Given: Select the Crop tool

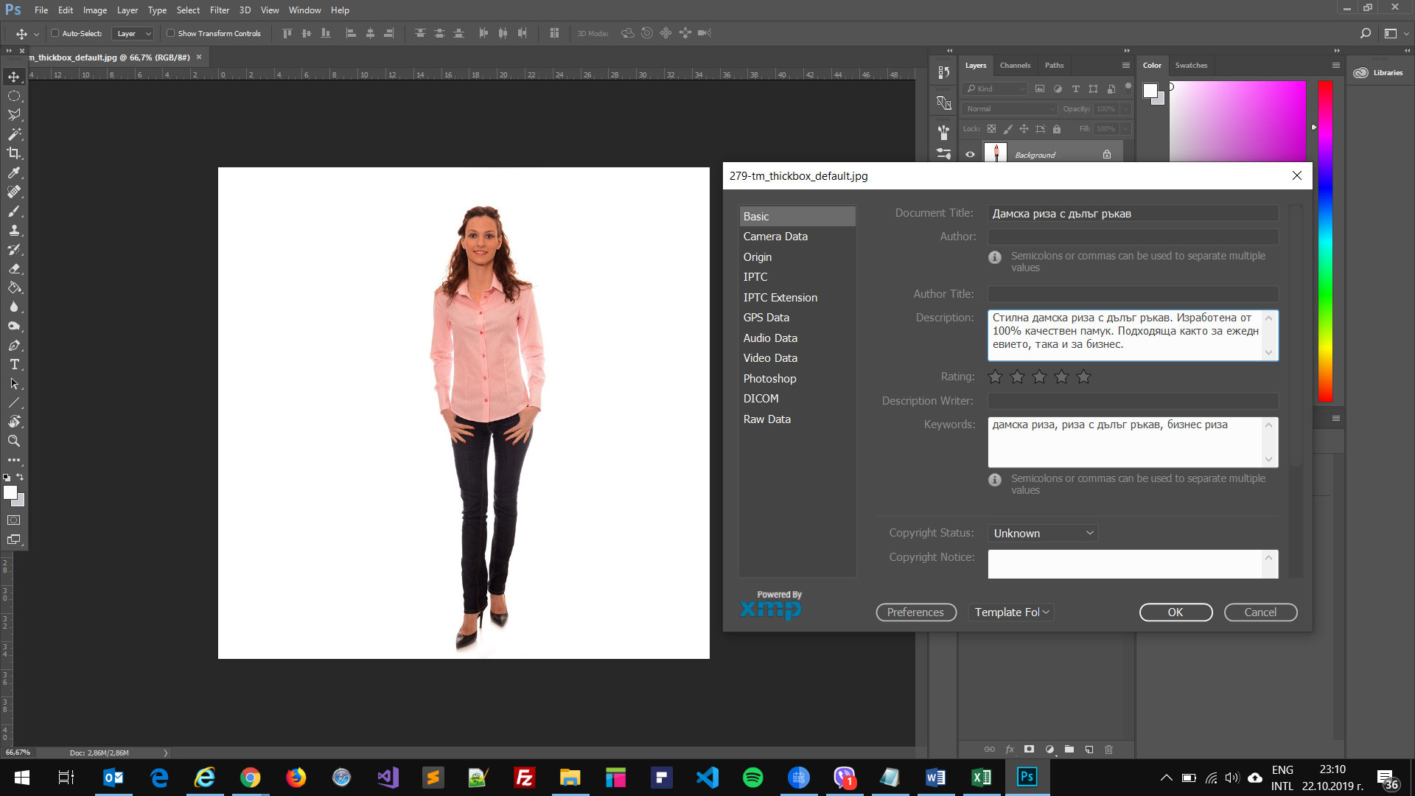Looking at the screenshot, I should [x=14, y=153].
